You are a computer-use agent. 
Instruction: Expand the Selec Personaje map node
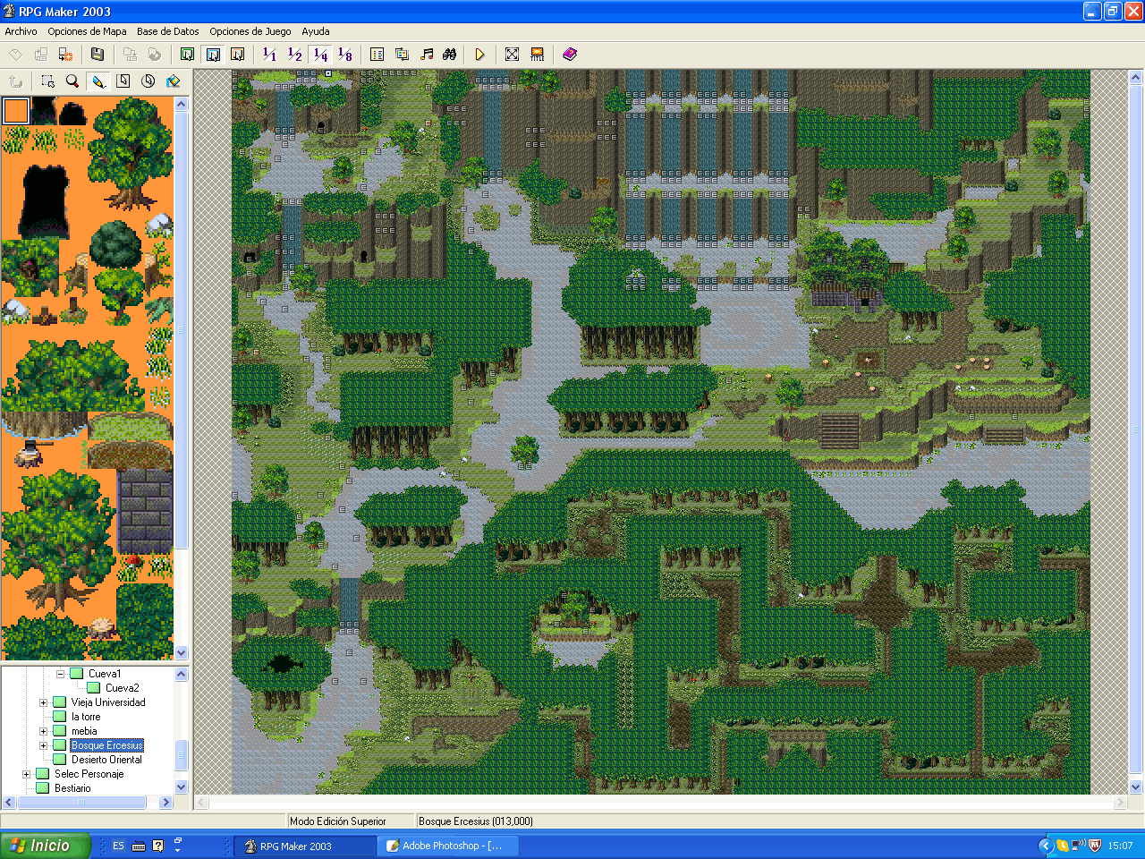click(x=26, y=774)
